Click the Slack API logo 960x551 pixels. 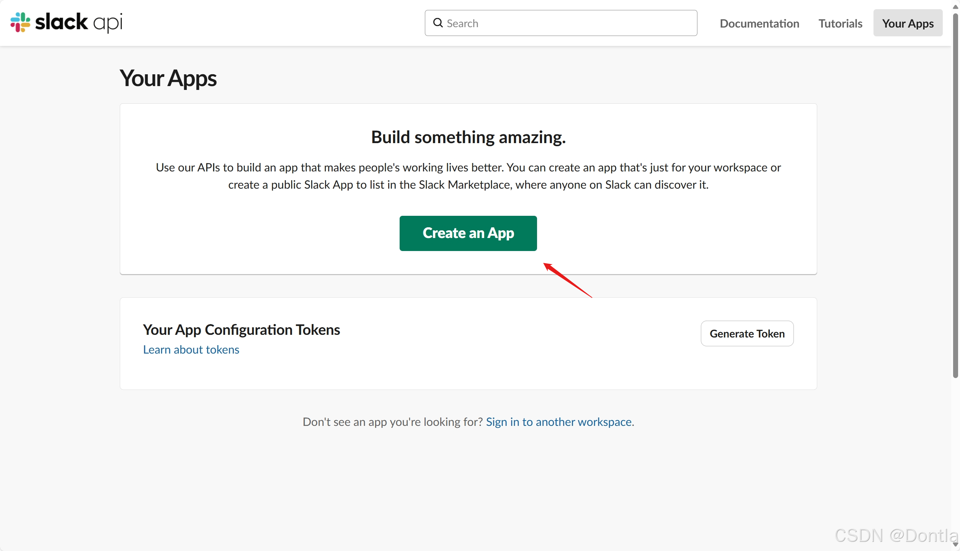coord(66,22)
